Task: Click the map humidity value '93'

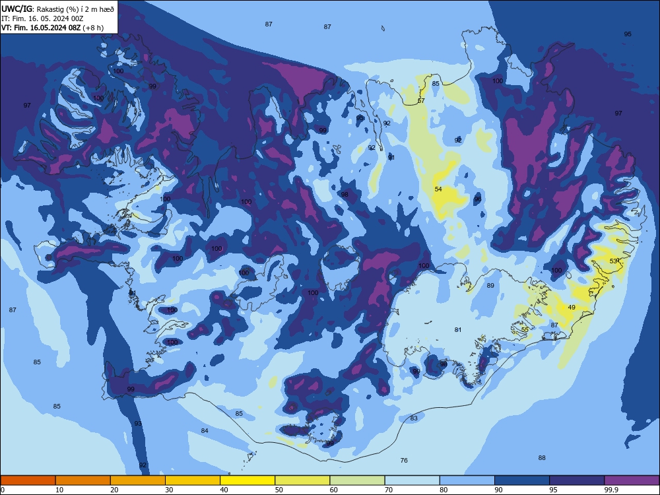Action: click(138, 424)
